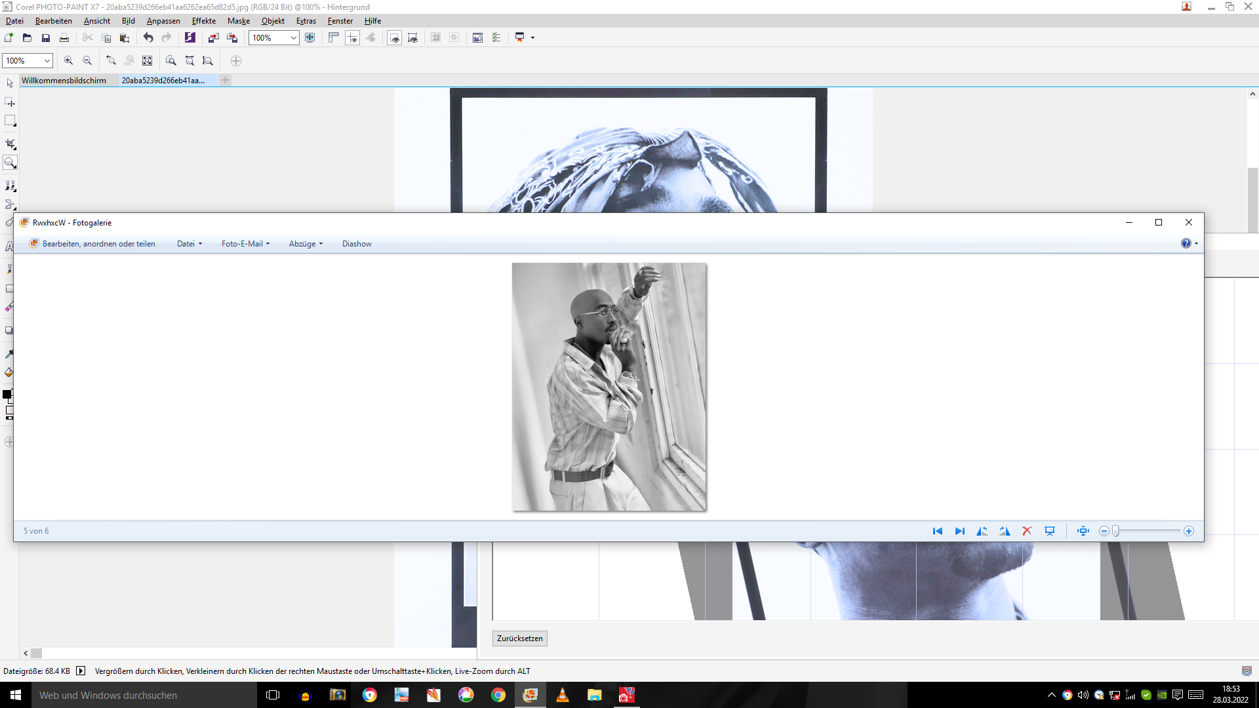
Task: Toggle mask marquee visibility
Action: pos(394,38)
